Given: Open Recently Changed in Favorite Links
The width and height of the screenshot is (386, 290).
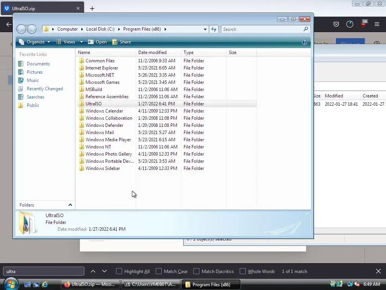Looking at the screenshot, I should [x=44, y=89].
